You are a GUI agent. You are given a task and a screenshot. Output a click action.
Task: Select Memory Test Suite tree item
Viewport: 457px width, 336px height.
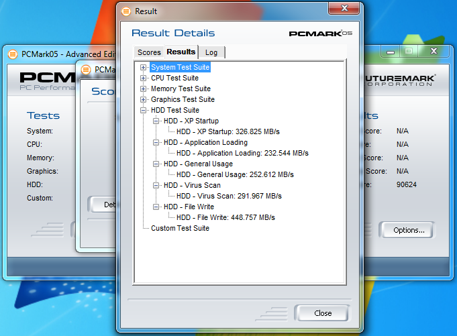click(181, 89)
